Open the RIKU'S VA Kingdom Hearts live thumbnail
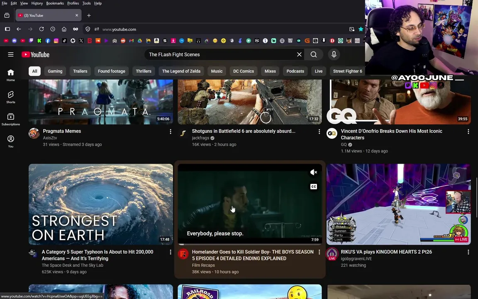The height and width of the screenshot is (299, 478). (399, 204)
